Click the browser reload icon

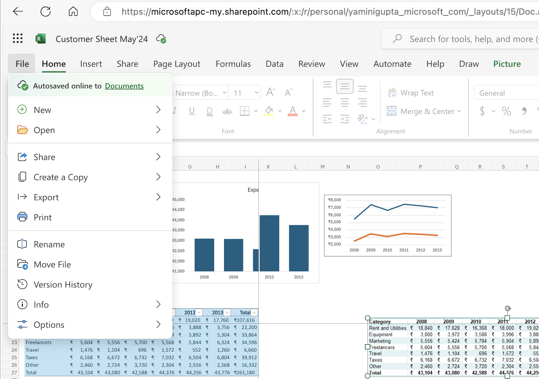[x=46, y=12]
